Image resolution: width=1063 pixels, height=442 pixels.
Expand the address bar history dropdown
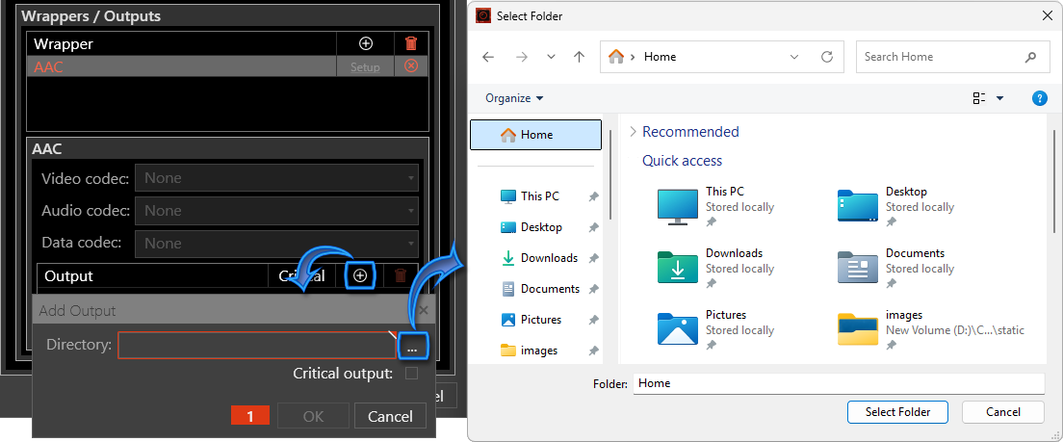click(794, 57)
